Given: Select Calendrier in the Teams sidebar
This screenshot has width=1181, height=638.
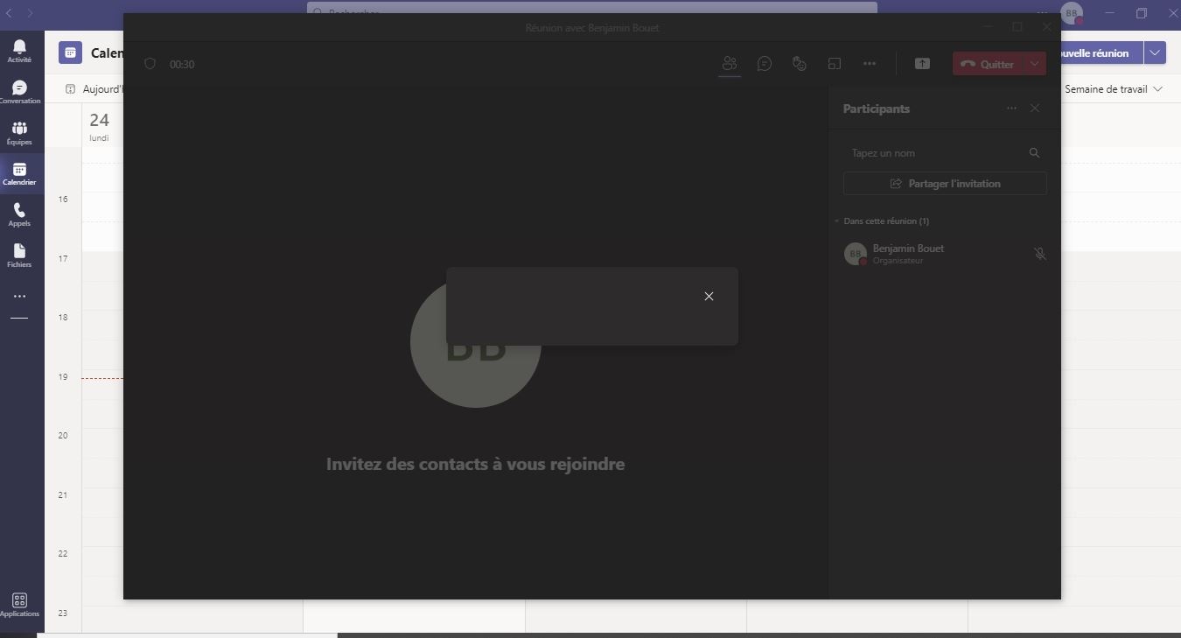Looking at the screenshot, I should coord(19,173).
